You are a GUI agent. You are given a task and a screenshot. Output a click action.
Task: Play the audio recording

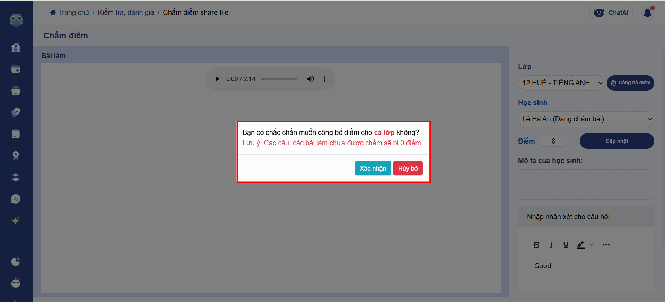pyautogui.click(x=217, y=79)
